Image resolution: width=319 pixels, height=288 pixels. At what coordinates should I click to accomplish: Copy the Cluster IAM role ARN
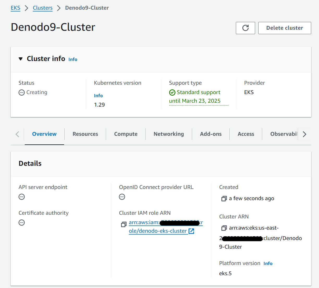pos(124,224)
